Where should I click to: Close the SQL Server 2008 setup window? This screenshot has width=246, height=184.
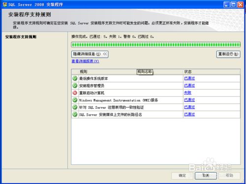[x=241, y=4]
